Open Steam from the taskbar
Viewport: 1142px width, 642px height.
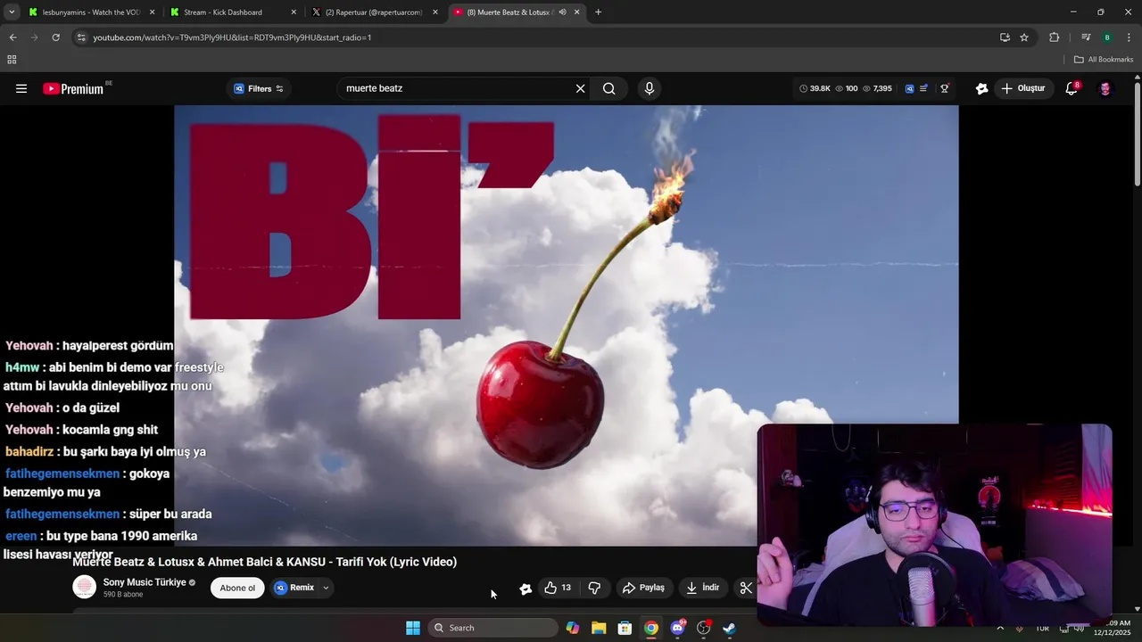[x=729, y=628]
